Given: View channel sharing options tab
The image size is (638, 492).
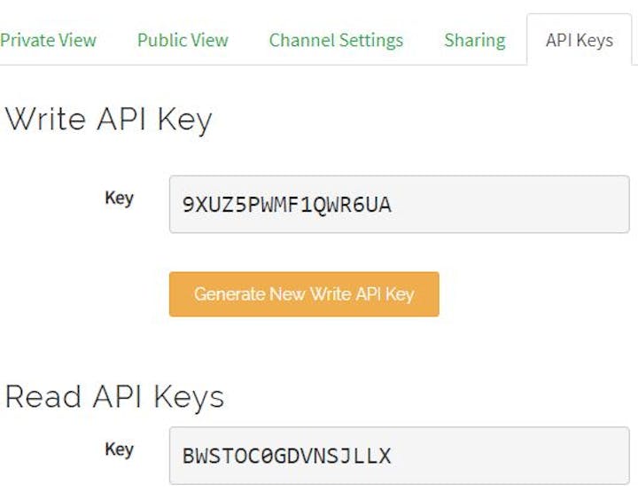Looking at the screenshot, I should click(475, 40).
